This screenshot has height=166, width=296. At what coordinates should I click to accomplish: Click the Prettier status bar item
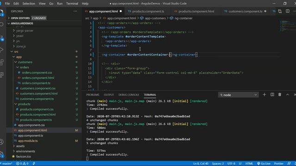[x=278, y=164]
